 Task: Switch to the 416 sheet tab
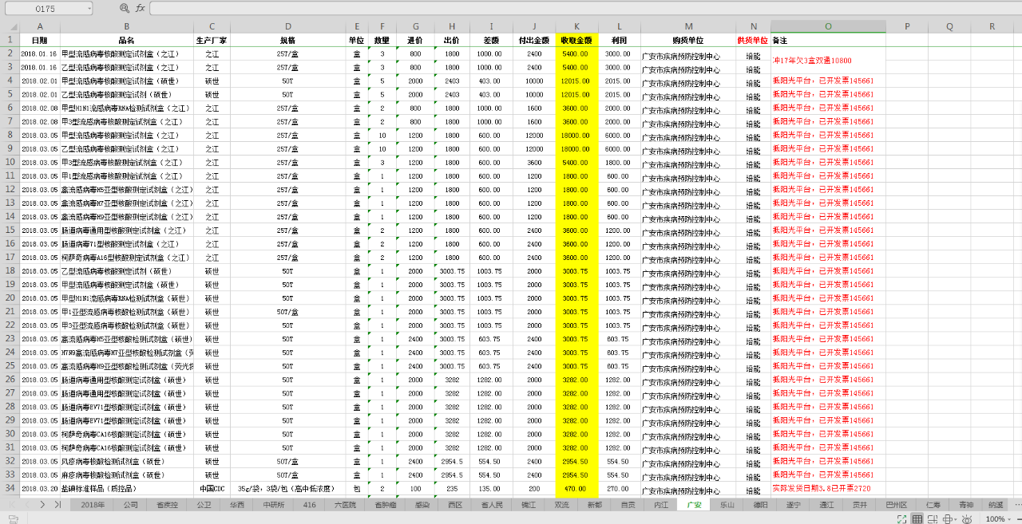click(309, 505)
